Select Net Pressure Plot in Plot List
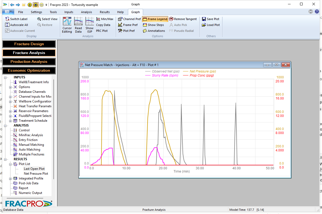The height and width of the screenshot is (214, 322). 36,174
